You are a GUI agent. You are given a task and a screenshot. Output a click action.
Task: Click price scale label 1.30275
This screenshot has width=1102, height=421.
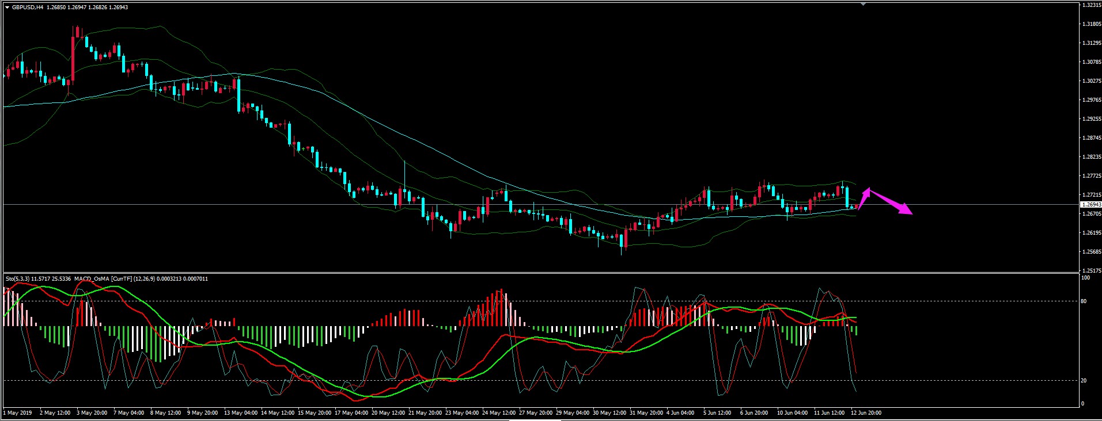[1092, 81]
